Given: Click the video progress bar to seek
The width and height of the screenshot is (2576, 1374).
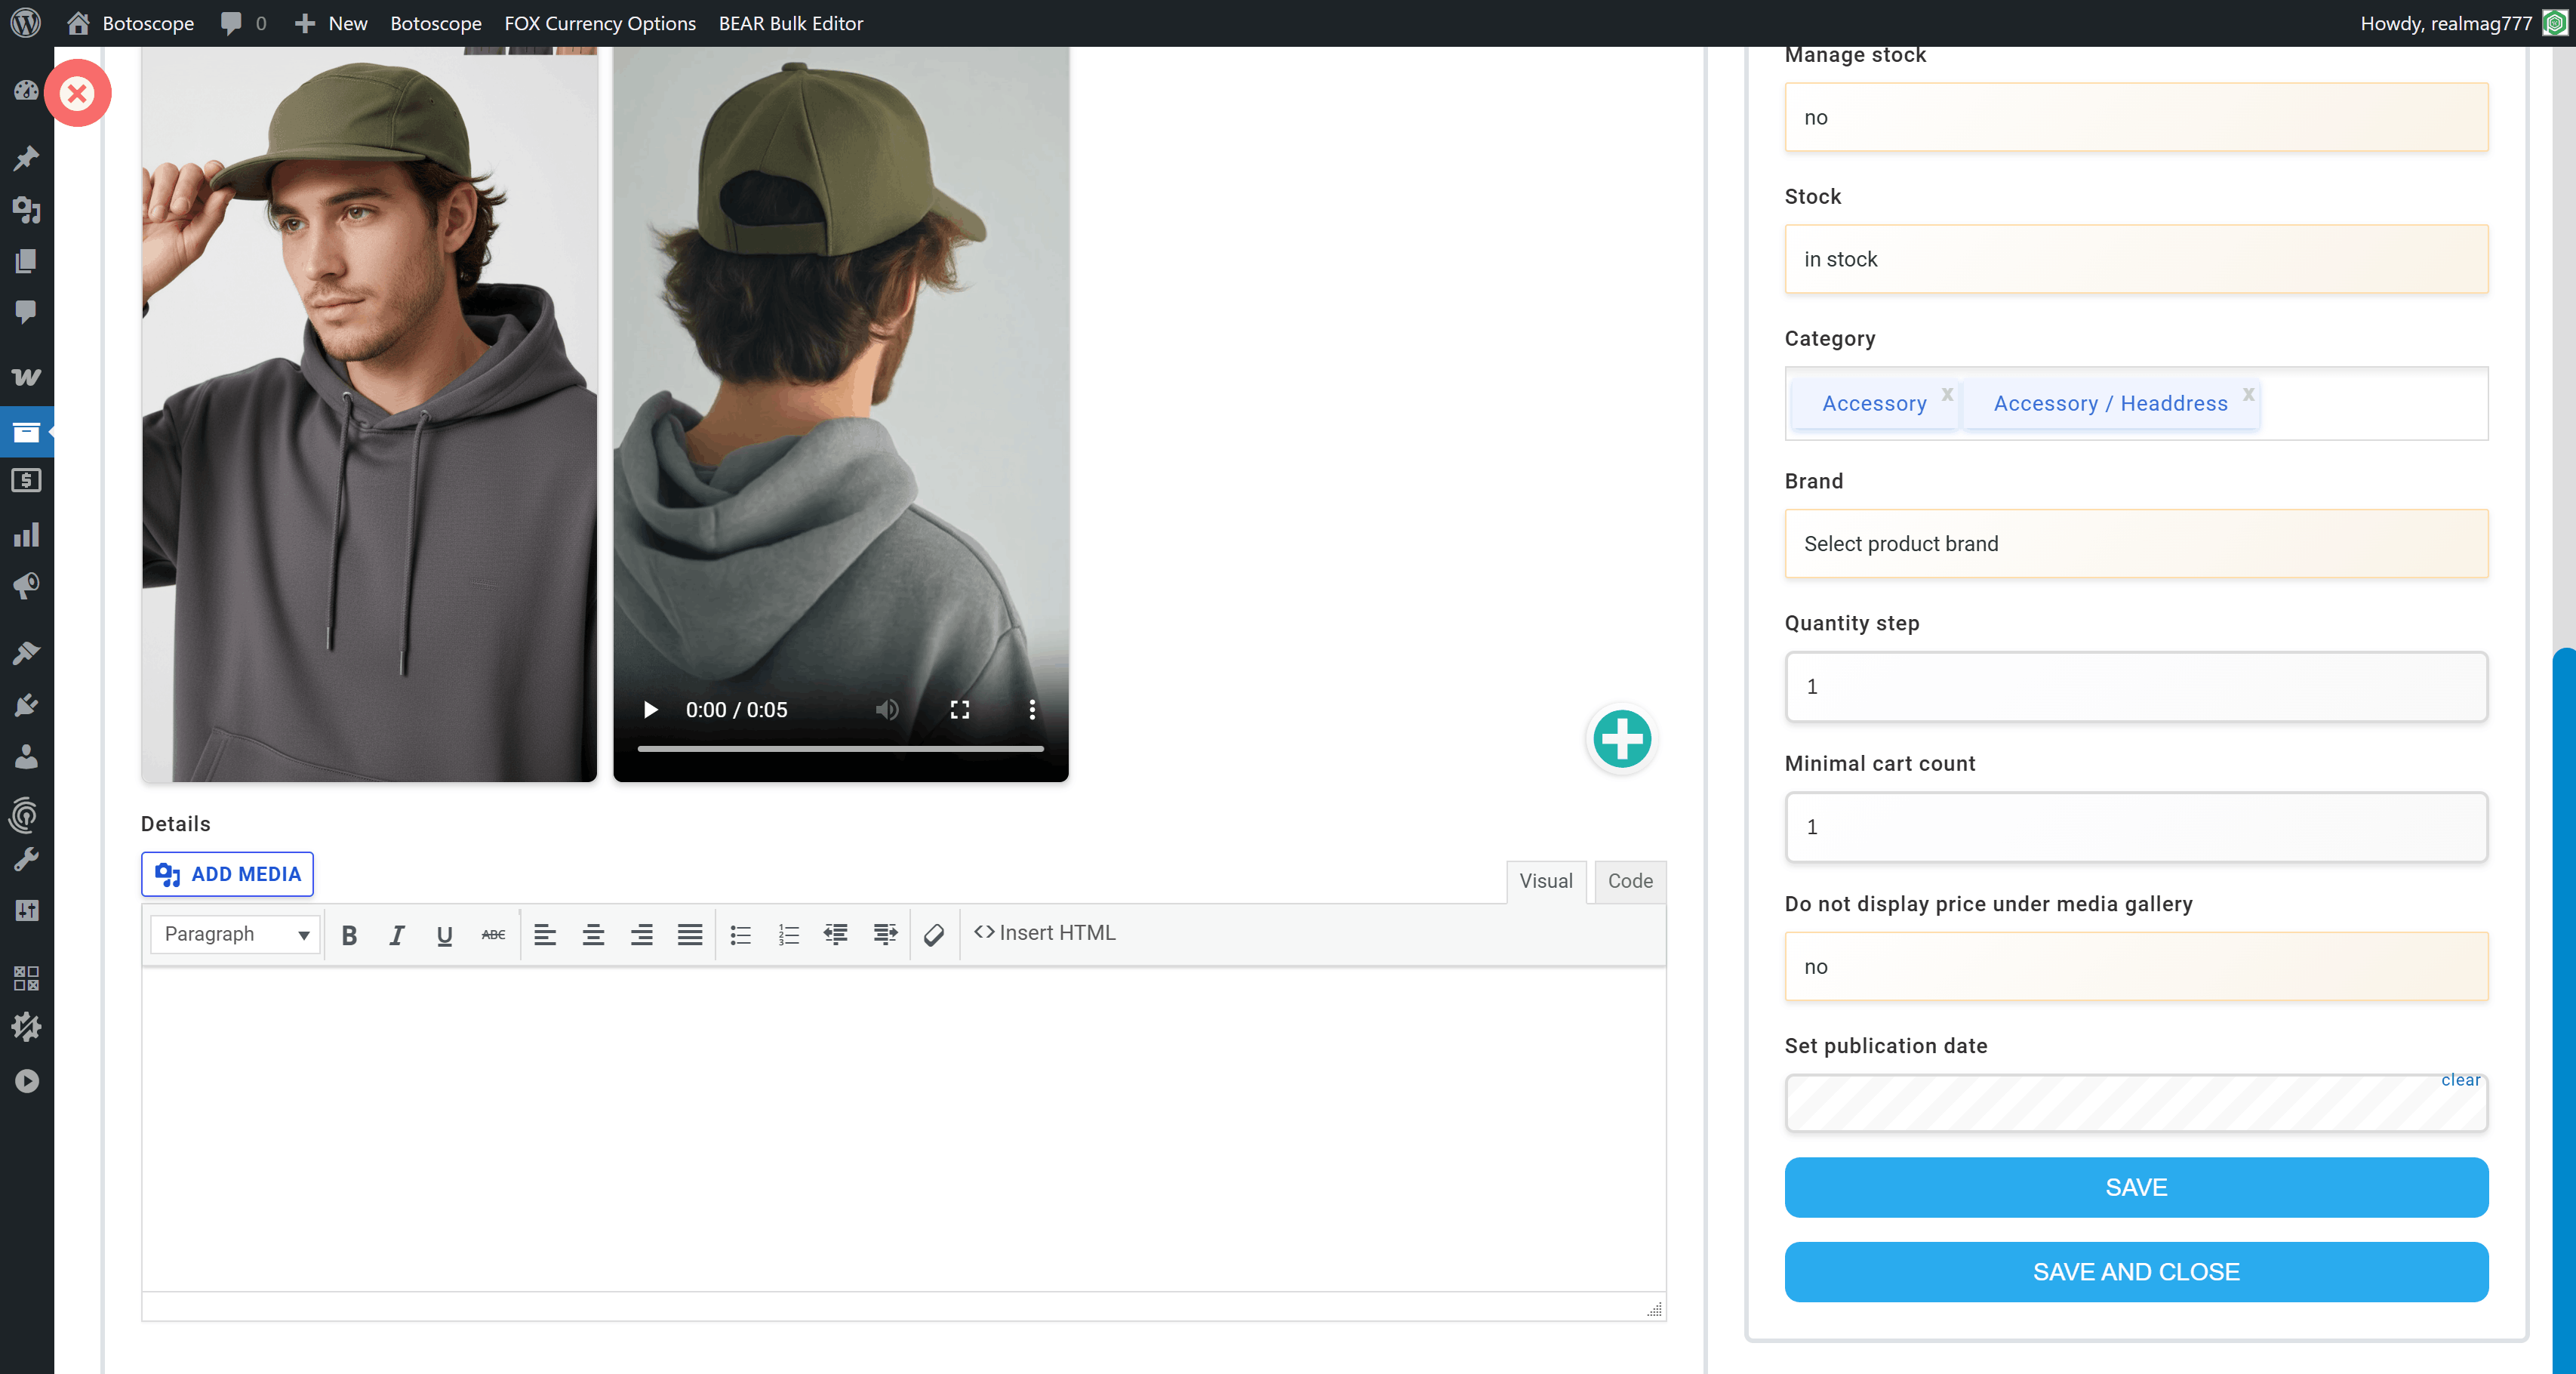Looking at the screenshot, I should [841, 748].
